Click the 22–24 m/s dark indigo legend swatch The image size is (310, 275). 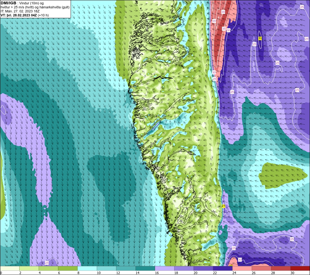point(223,268)
